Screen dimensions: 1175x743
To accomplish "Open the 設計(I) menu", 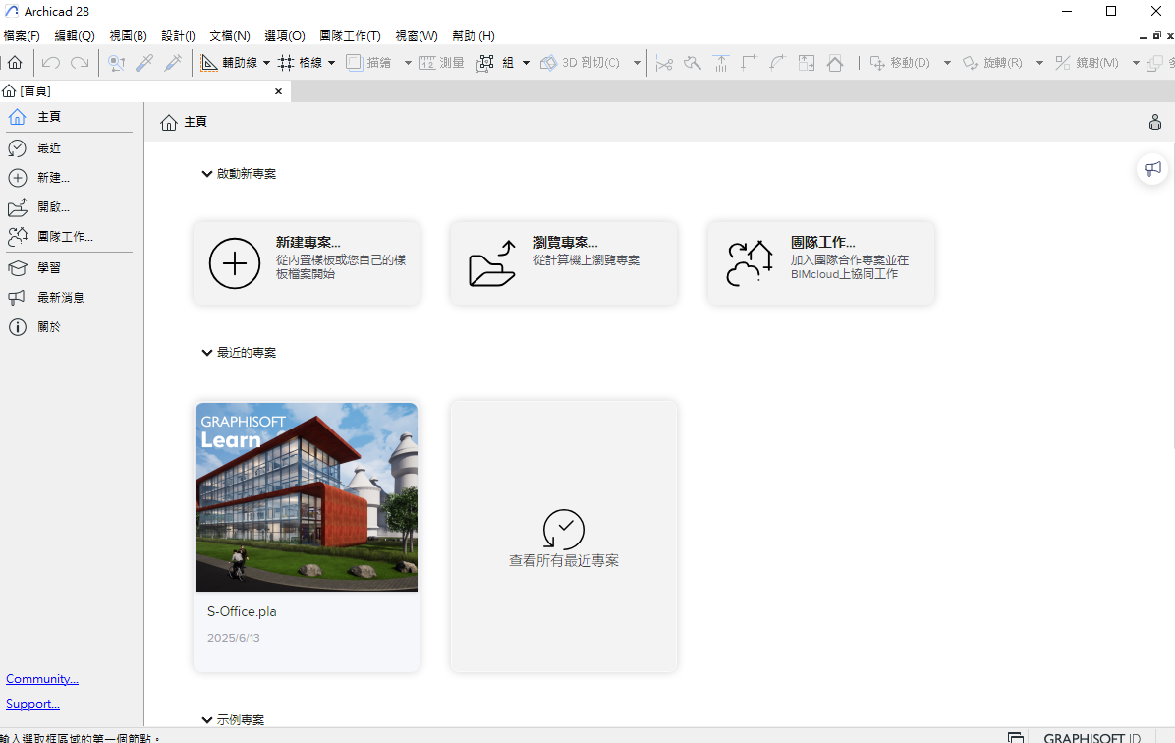I will click(x=179, y=36).
